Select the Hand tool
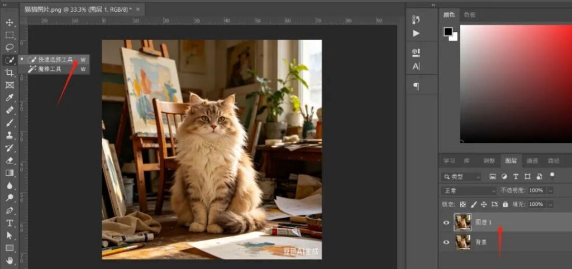Image resolution: width=572 pixels, height=269 pixels. pyautogui.click(x=9, y=260)
